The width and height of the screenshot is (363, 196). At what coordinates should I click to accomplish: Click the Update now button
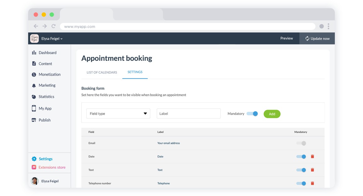317,38
